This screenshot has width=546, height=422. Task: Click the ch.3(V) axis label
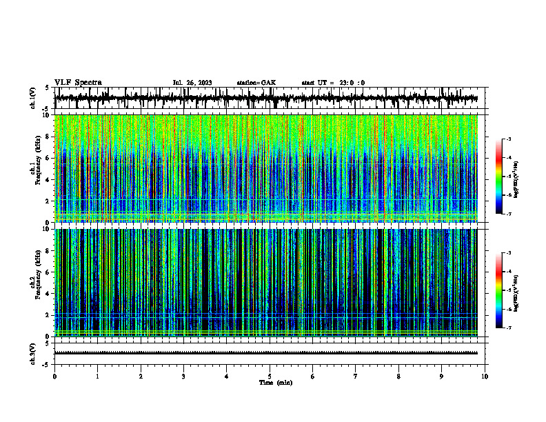33,354
